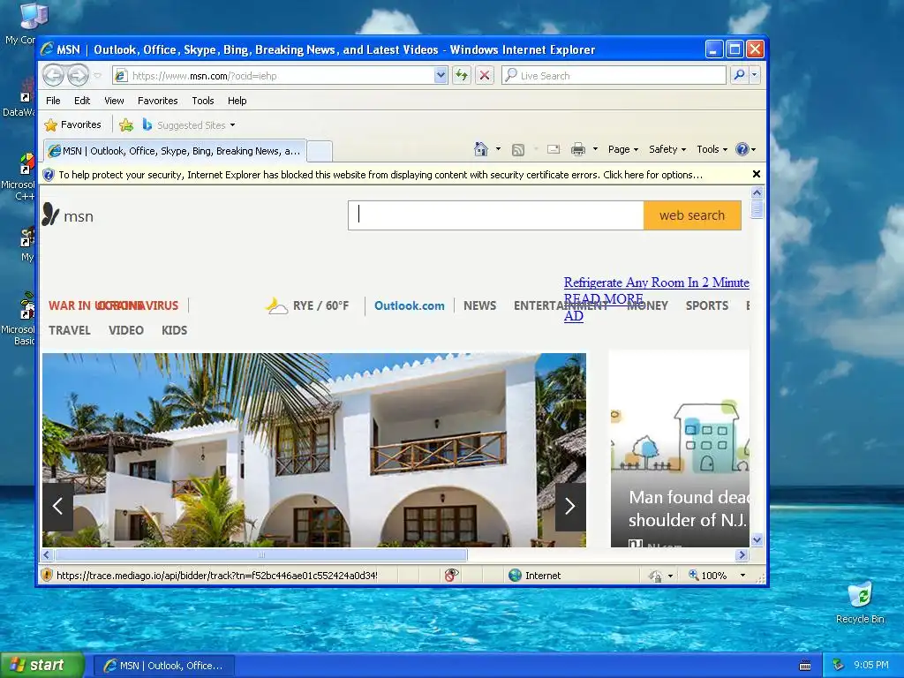Click horizontal scrollbar left arrow

48,554
